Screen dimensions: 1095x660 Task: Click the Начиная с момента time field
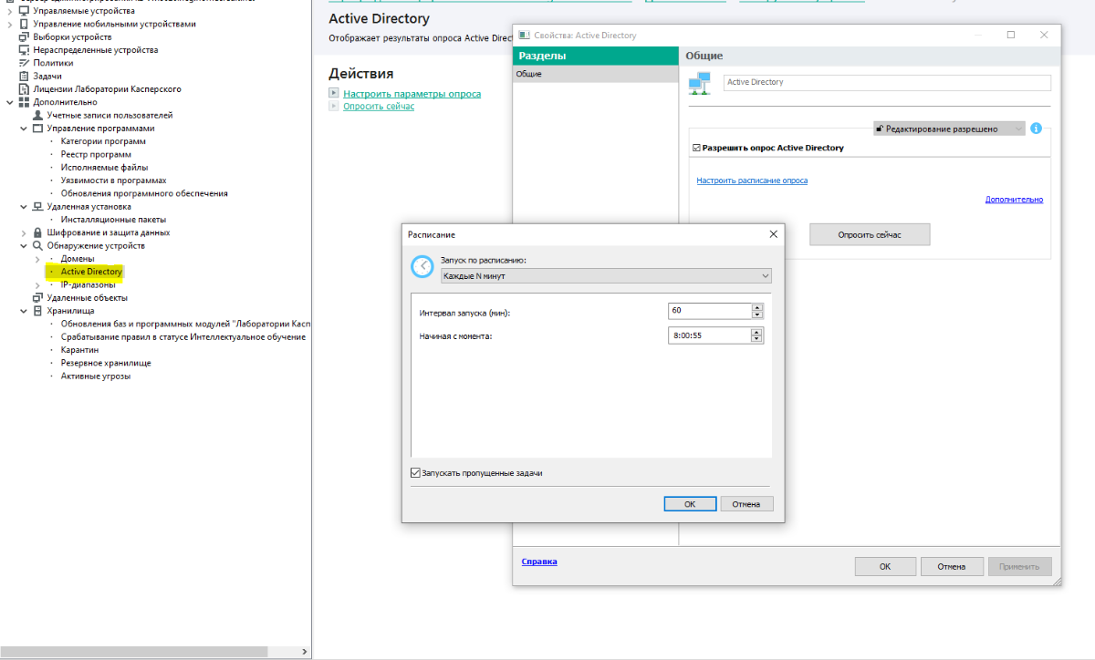pos(710,335)
